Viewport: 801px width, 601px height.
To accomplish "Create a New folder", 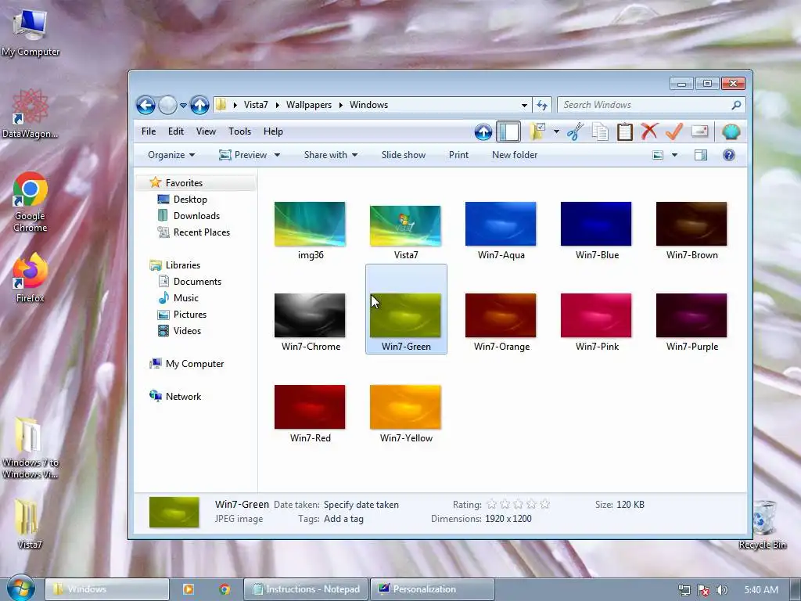I will [x=515, y=155].
